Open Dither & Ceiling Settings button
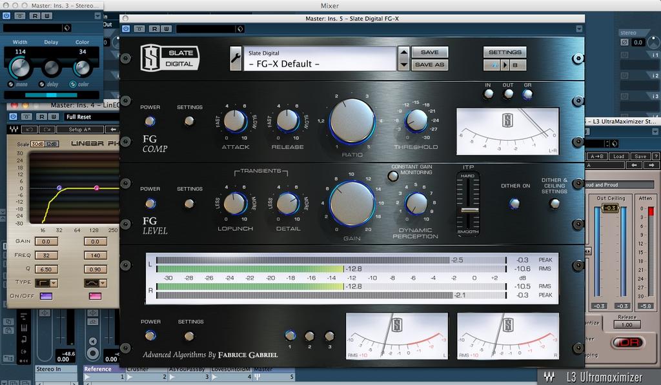 tap(554, 203)
